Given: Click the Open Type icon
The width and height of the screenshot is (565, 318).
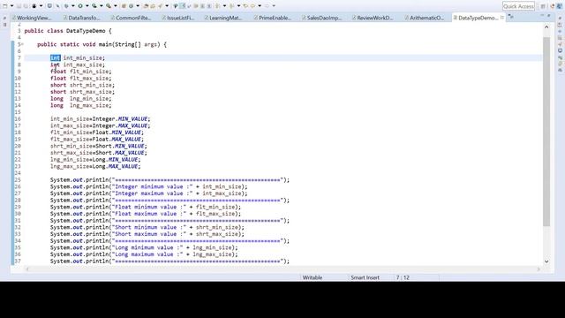Looking at the screenshot, I should [x=146, y=6].
